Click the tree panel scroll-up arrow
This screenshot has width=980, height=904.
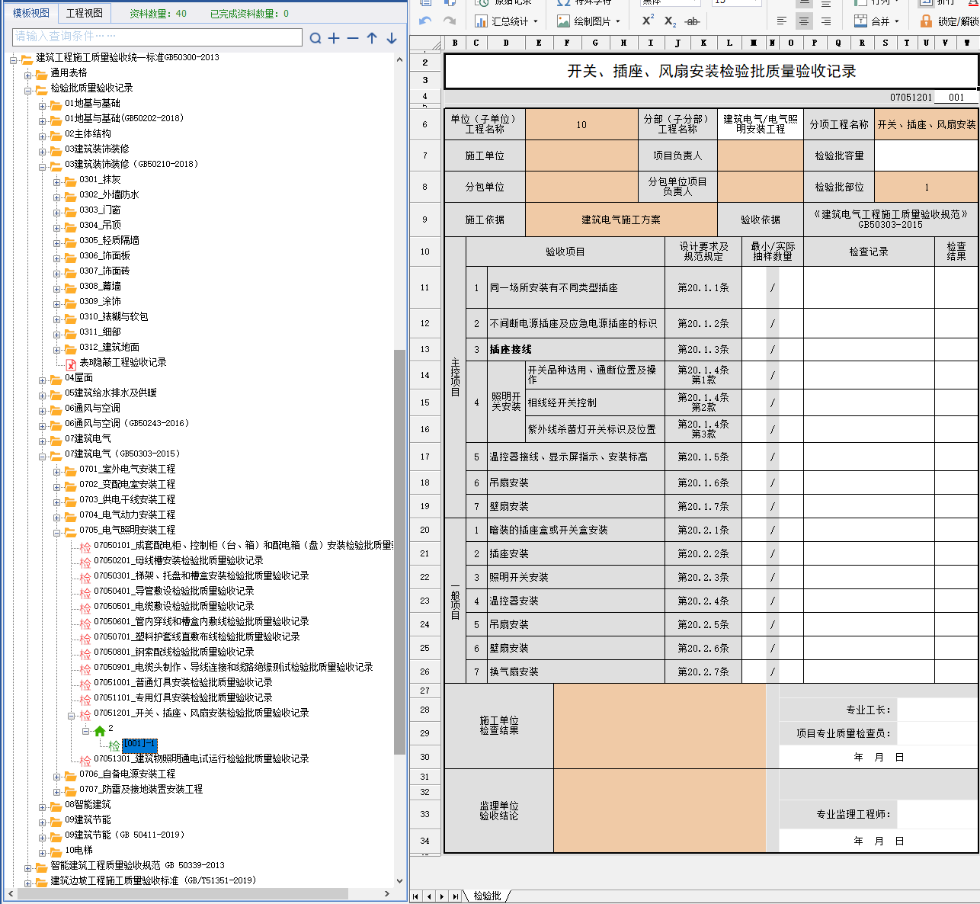(x=400, y=59)
